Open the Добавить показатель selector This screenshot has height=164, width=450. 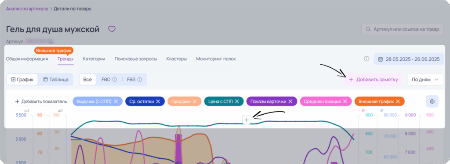point(41,102)
